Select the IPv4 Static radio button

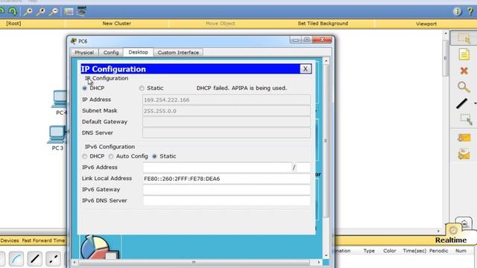[142, 88]
